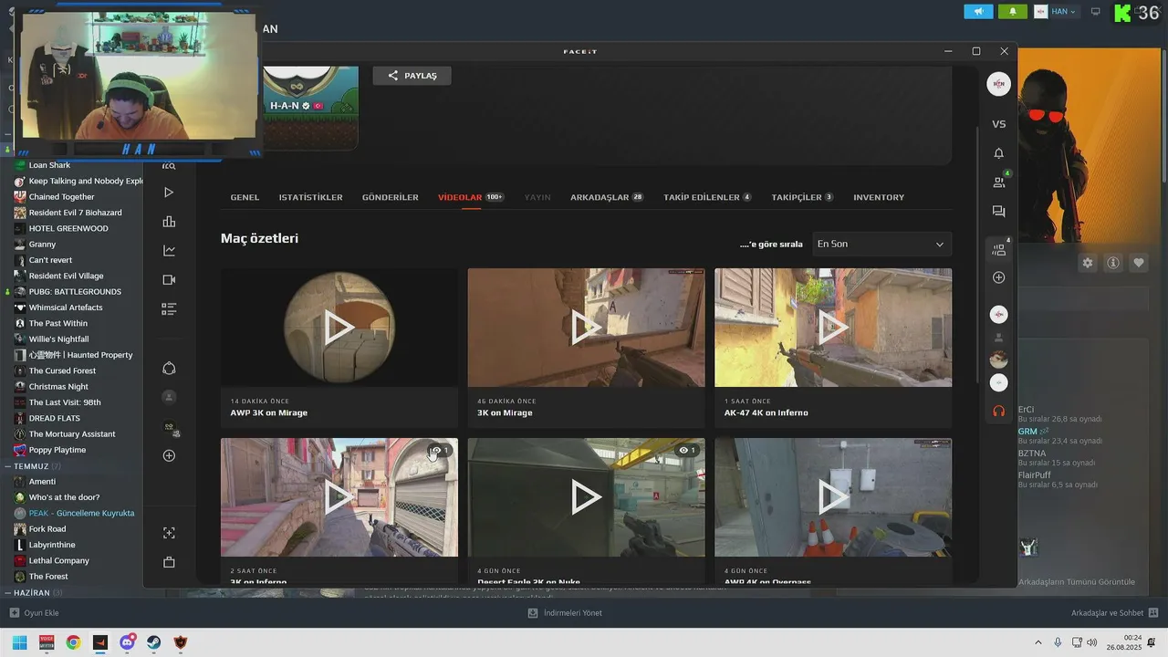Viewport: 1168px width, 657px height.
Task: Select Poppy Playtime in Steam library
Action: 57,450
